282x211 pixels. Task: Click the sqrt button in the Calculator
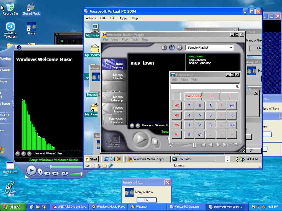click(x=232, y=106)
